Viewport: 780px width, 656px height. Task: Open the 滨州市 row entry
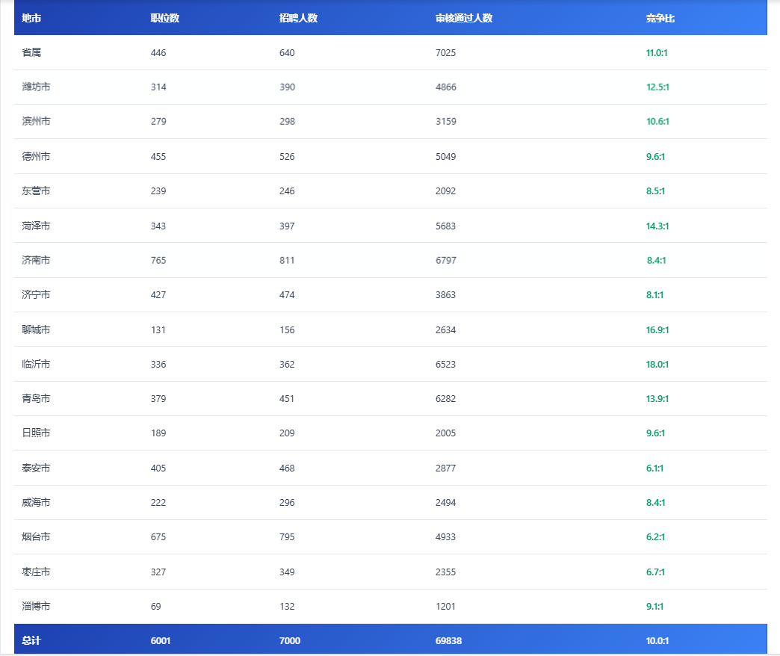click(x=36, y=121)
